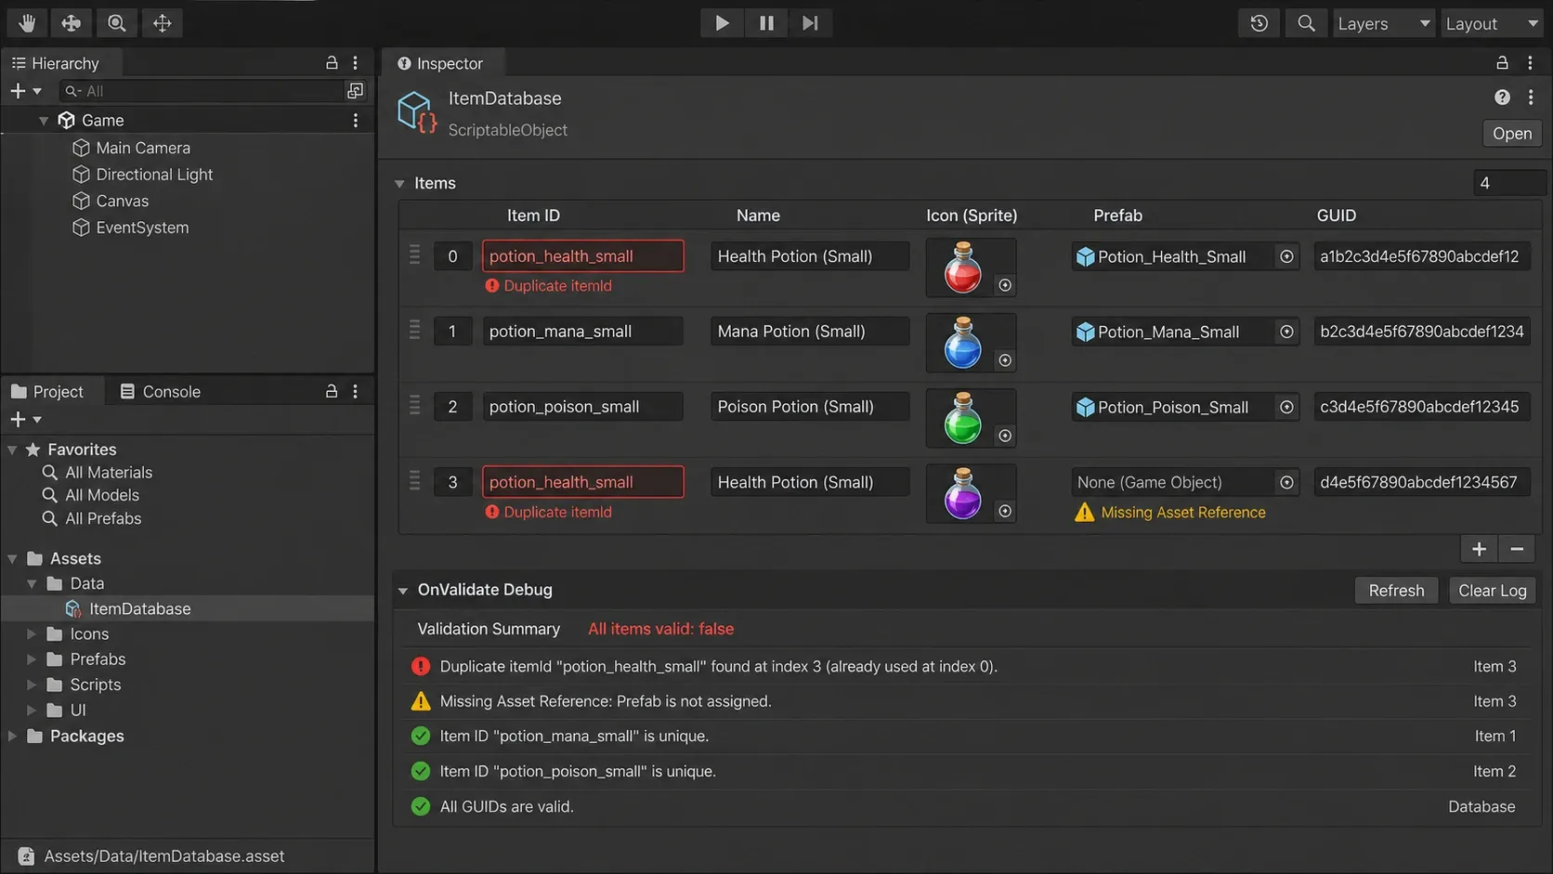Screen dimensions: 1553x874
Task: Open the Undo History icon
Action: 1259,23
